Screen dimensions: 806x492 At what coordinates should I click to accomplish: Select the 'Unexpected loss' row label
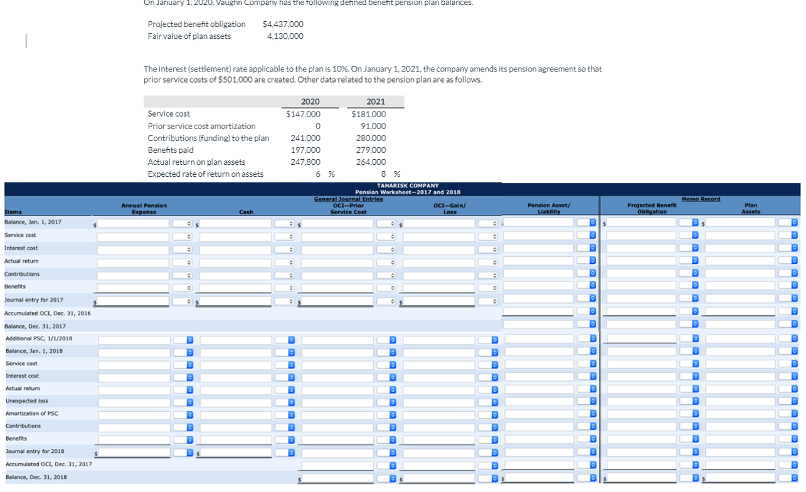pos(27,401)
